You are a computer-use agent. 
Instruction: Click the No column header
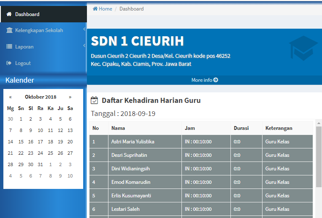tap(99, 128)
